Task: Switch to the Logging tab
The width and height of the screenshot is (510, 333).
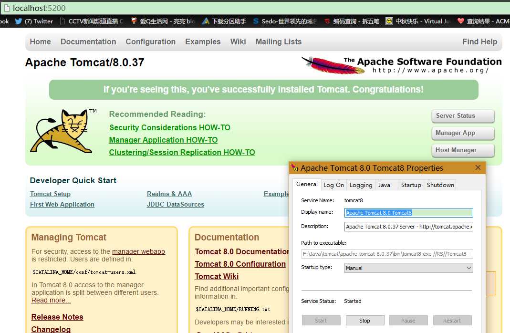Action: point(361,185)
